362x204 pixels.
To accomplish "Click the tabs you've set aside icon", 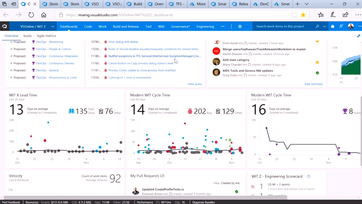I will point(4,4).
